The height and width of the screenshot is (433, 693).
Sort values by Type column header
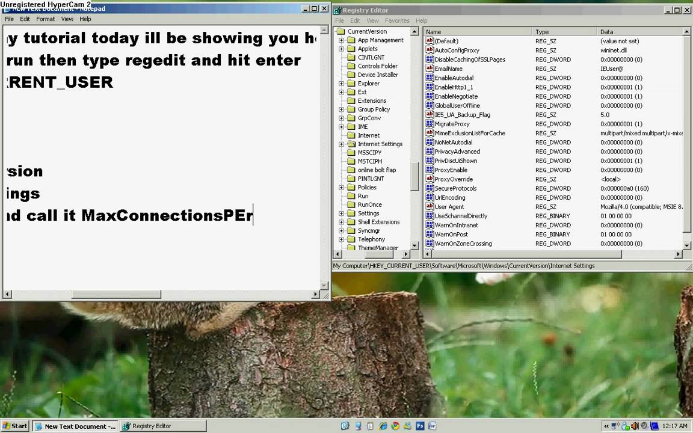pos(564,32)
